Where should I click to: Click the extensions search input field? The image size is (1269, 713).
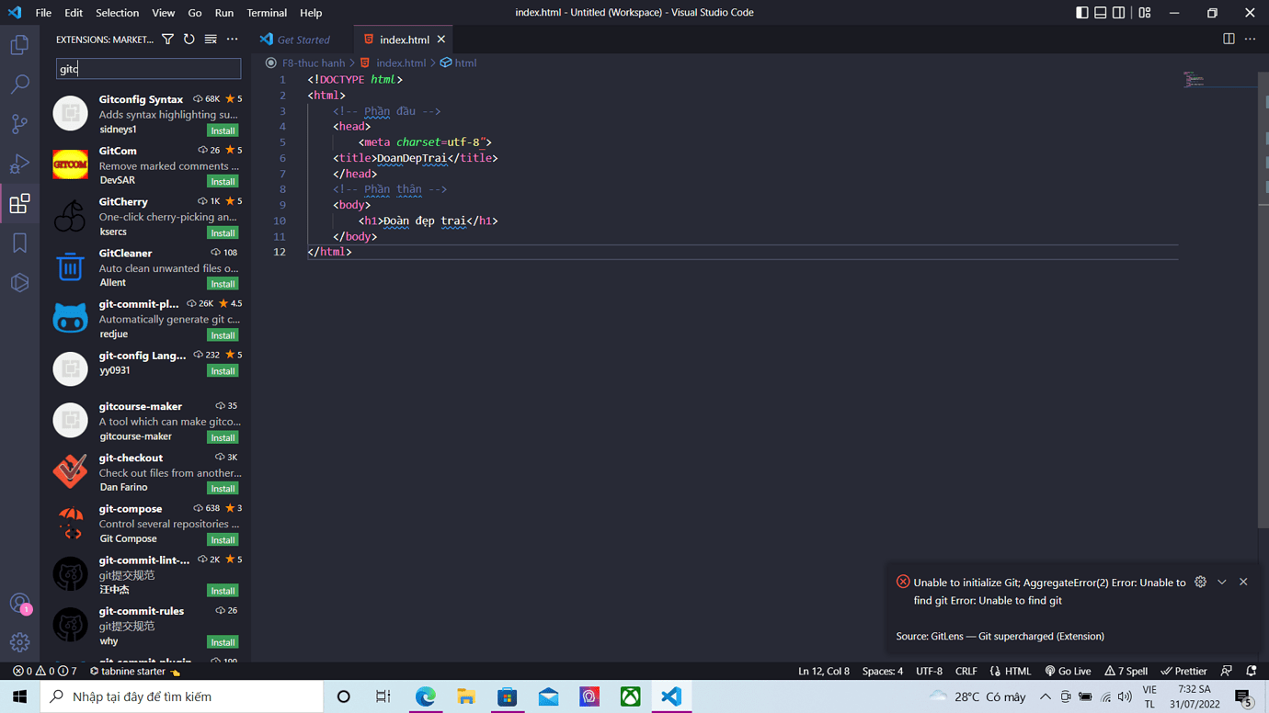click(148, 69)
